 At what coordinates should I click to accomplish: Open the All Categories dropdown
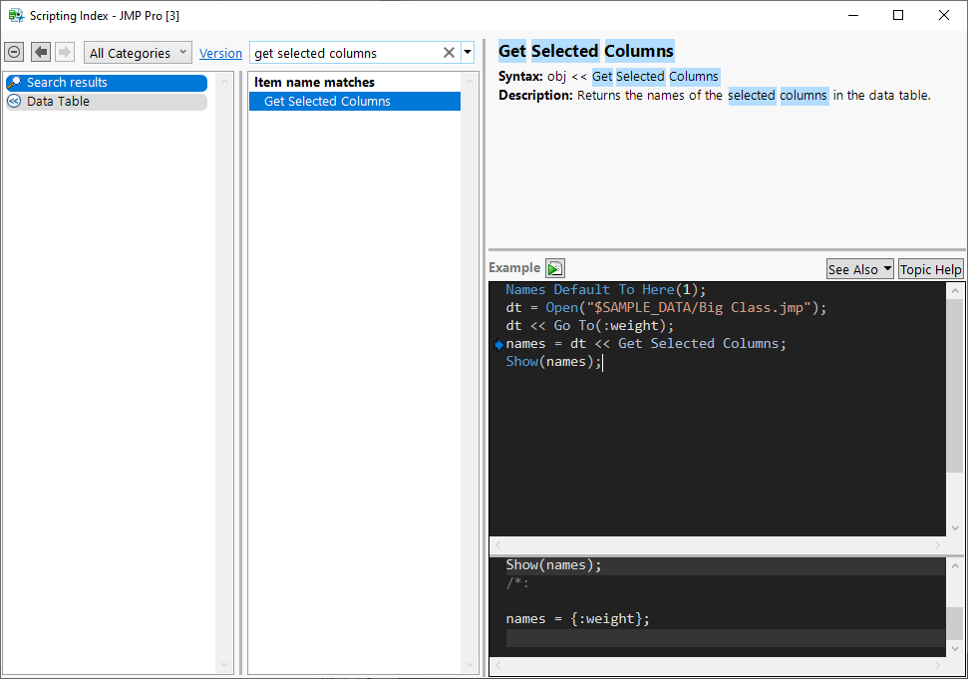click(138, 53)
